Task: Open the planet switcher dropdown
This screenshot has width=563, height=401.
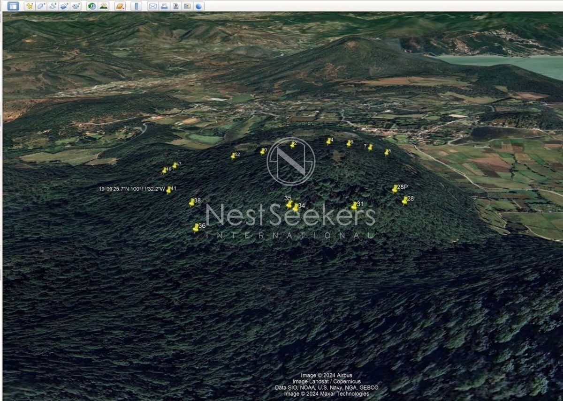Action: tap(120, 6)
